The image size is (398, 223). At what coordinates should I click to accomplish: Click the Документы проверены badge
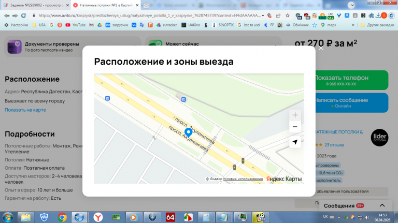coord(73,47)
